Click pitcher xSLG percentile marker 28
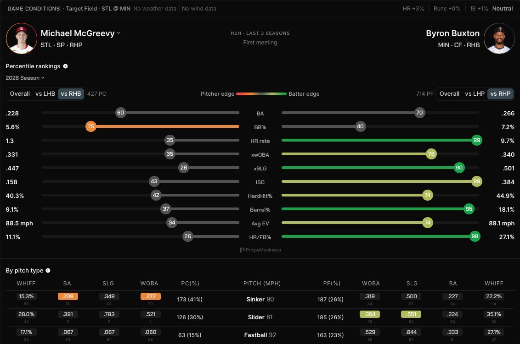 183,168
